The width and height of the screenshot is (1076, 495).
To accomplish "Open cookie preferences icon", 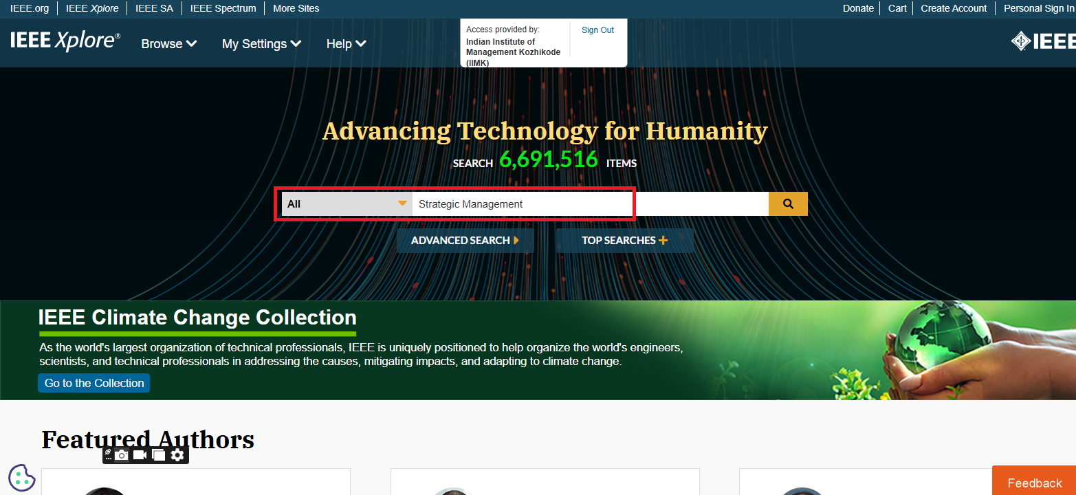I will tap(22, 477).
